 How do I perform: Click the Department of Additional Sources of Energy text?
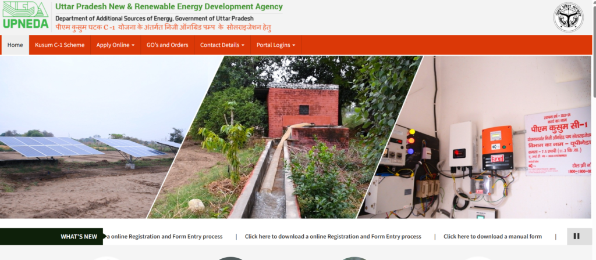[x=154, y=18]
